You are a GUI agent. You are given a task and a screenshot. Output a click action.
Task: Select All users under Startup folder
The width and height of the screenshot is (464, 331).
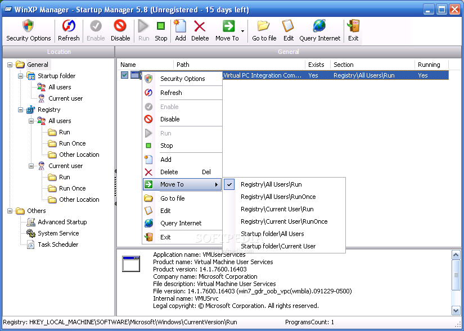[x=60, y=87]
